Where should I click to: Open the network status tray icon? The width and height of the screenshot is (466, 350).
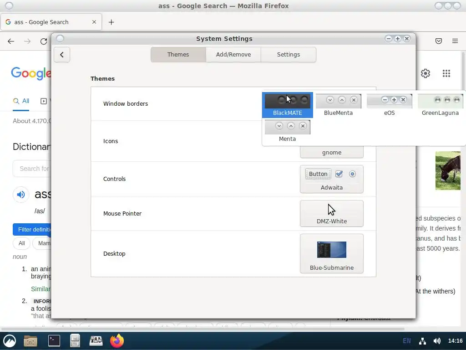click(422, 341)
